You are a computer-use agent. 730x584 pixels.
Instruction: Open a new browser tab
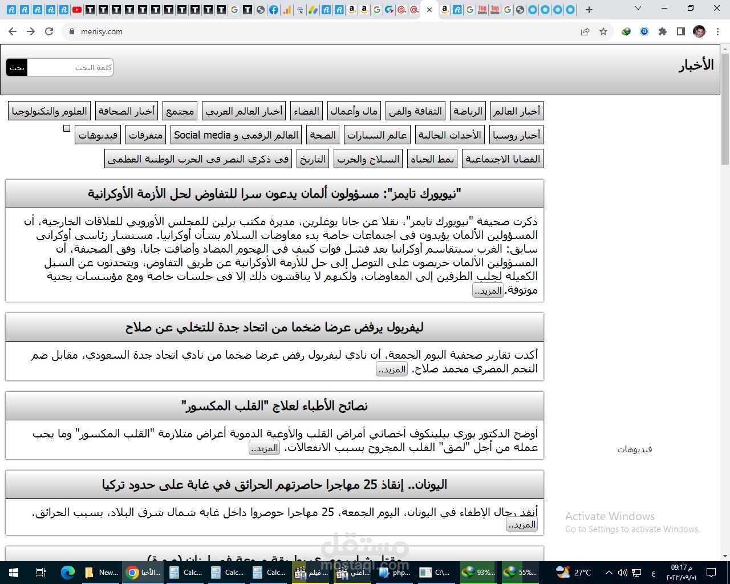click(589, 10)
